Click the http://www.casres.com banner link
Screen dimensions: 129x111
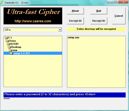tap(33, 21)
